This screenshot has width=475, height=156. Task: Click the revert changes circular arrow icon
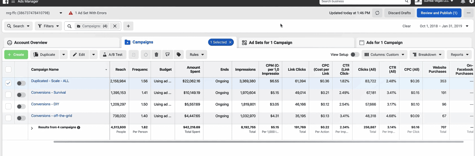(x=146, y=55)
